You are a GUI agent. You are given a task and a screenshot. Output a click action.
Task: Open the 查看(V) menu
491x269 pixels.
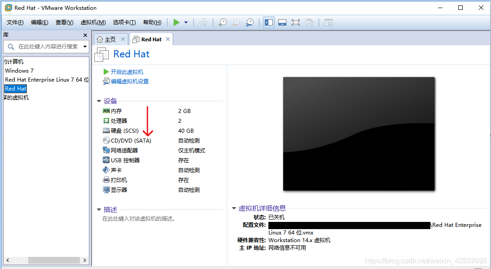[65, 22]
